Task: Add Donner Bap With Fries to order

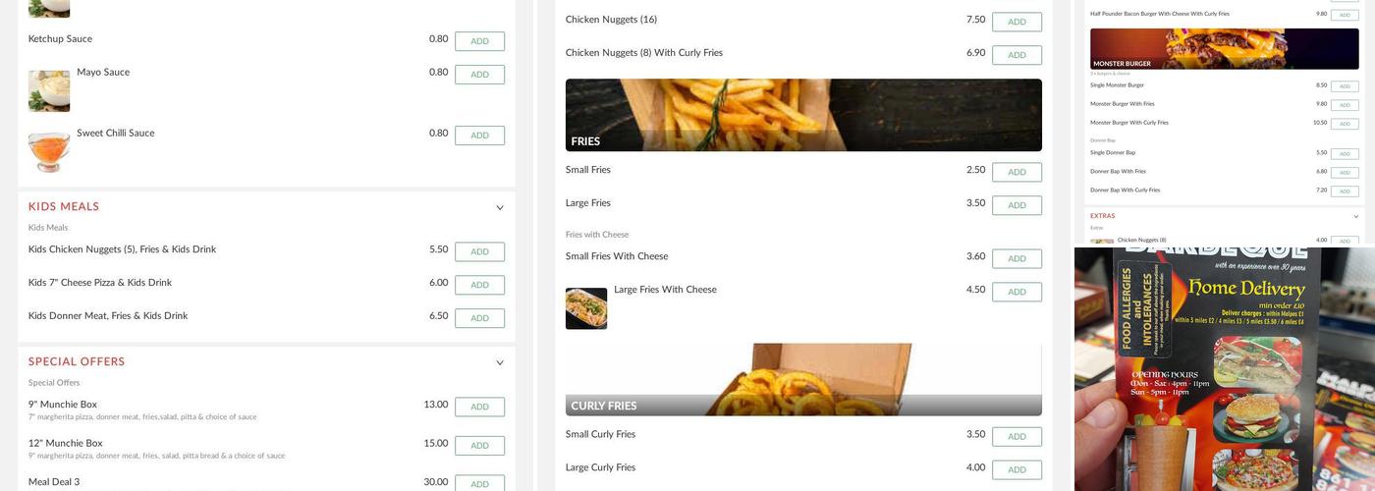Action: [1345, 173]
